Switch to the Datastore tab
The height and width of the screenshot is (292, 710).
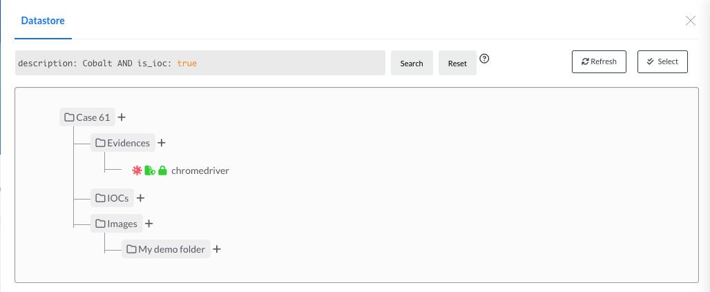pyautogui.click(x=43, y=21)
